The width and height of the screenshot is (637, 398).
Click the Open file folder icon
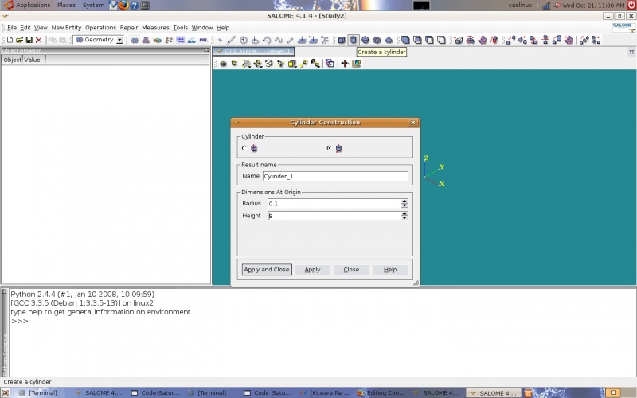(19, 40)
